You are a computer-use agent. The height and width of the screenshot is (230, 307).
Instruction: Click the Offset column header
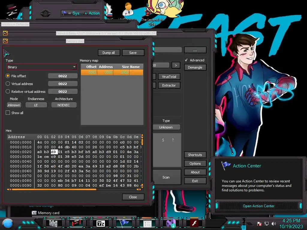(x=89, y=67)
